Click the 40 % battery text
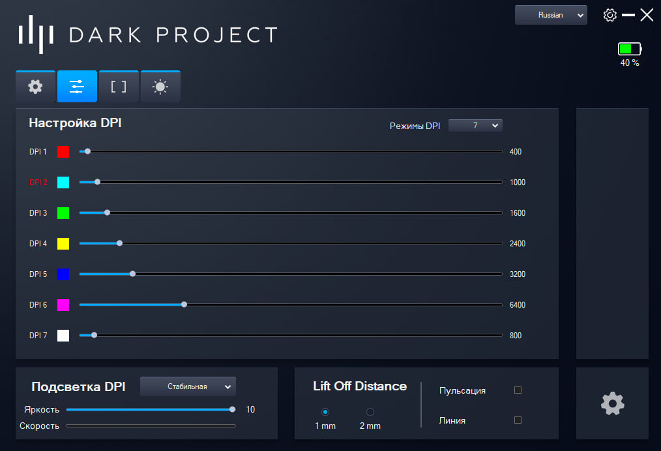Screen dimensions: 661x451 (629, 63)
